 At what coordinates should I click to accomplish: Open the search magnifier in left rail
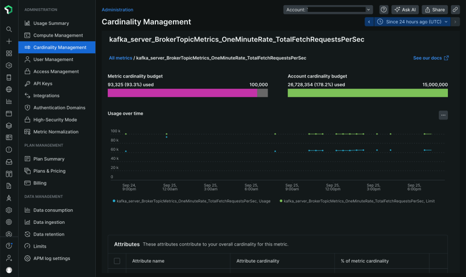click(9, 29)
